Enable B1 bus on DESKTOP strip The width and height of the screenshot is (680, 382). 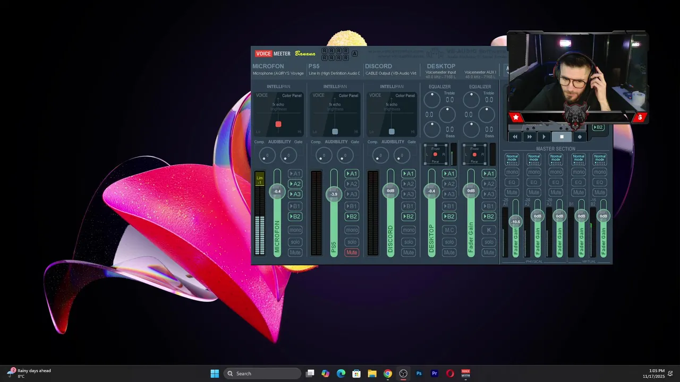[449, 206]
